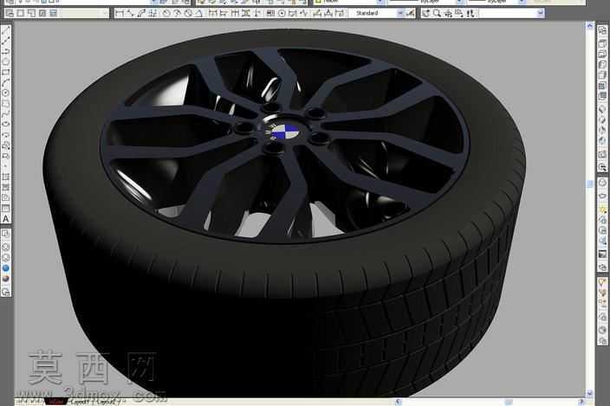Click the Aligned dimension tool
Screen dimensions: 610x406
tap(130, 14)
